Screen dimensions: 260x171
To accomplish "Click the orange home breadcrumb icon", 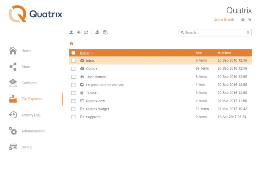I will point(71,43).
